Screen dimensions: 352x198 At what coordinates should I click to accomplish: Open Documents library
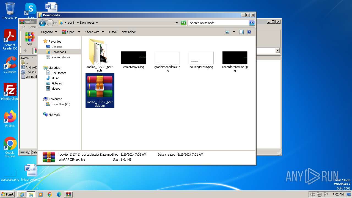coord(59,73)
